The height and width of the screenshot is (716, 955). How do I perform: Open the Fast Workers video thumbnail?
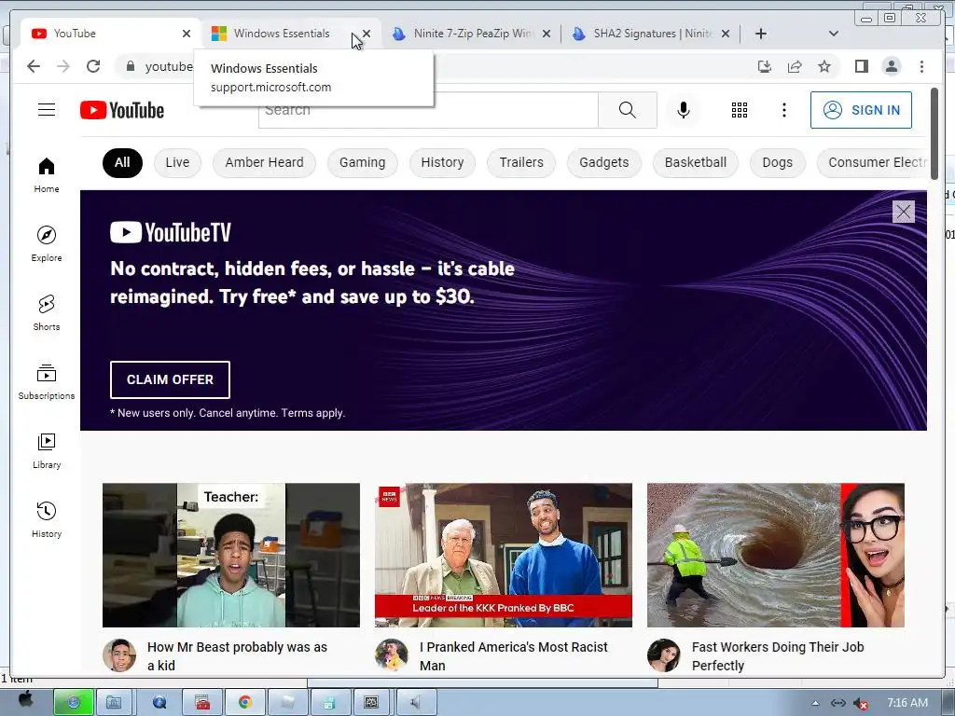[775, 556]
